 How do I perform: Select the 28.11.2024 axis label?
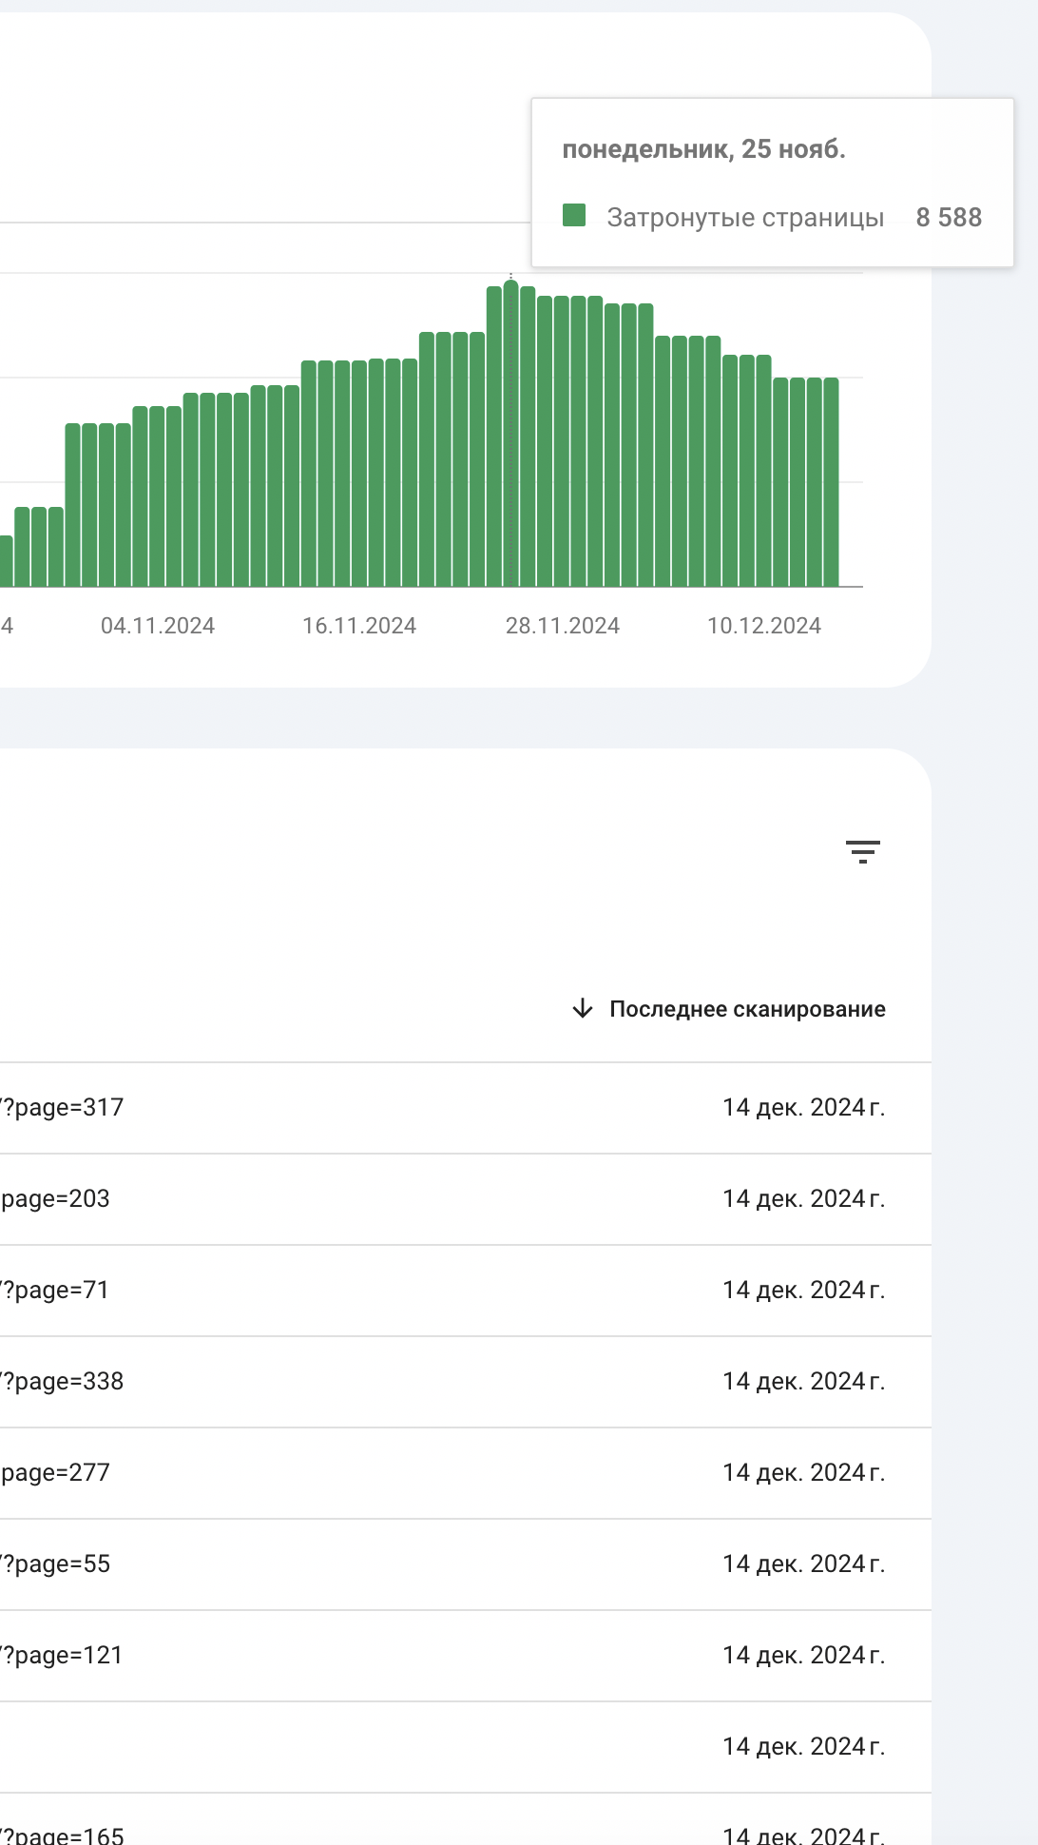point(563,626)
